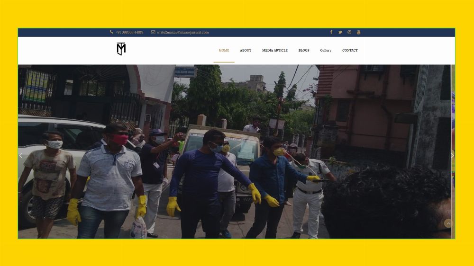Go to next slide with right arrow
This screenshot has height=266, width=474.
(452, 155)
